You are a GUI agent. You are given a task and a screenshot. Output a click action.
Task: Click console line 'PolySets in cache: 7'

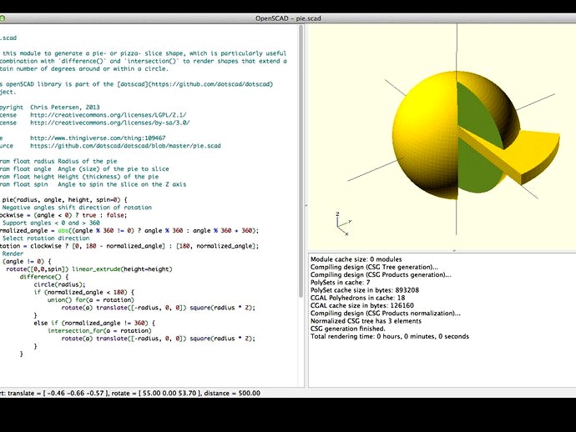tap(340, 282)
